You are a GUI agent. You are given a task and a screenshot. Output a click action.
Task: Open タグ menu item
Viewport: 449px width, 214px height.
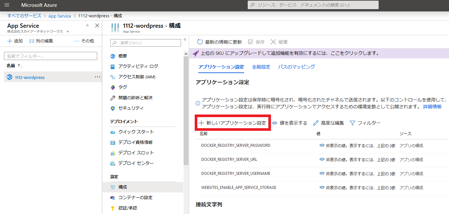(x=118, y=87)
